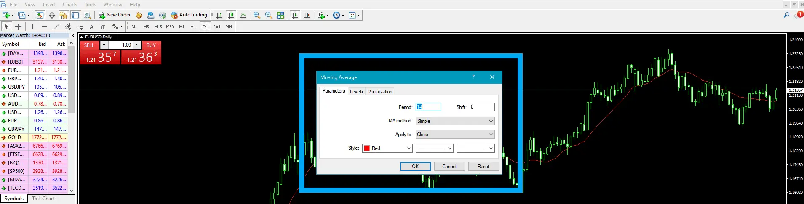Toggle the Terminal window icon

[75, 15]
